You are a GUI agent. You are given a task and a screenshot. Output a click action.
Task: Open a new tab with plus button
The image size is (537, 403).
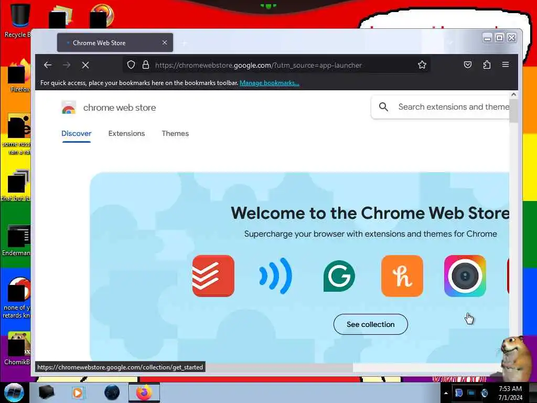[185, 43]
